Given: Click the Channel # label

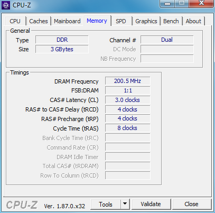Looking at the screenshot, I should coord(123,40).
